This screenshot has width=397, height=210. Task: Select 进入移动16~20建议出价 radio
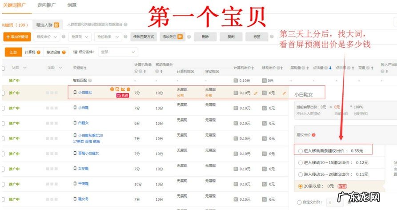tap(300, 174)
